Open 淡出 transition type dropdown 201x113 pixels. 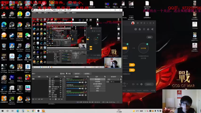tap(113, 79)
